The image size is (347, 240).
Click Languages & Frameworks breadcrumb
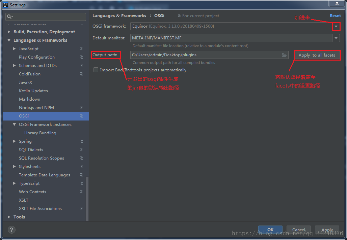119,16
